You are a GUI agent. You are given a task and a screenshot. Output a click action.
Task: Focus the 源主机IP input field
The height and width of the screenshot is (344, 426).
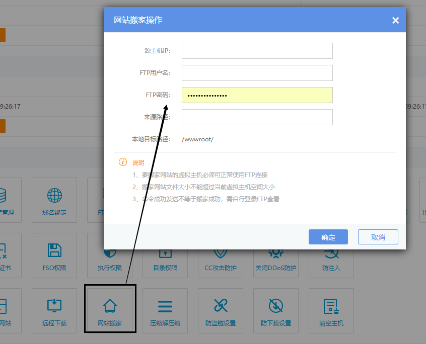257,51
